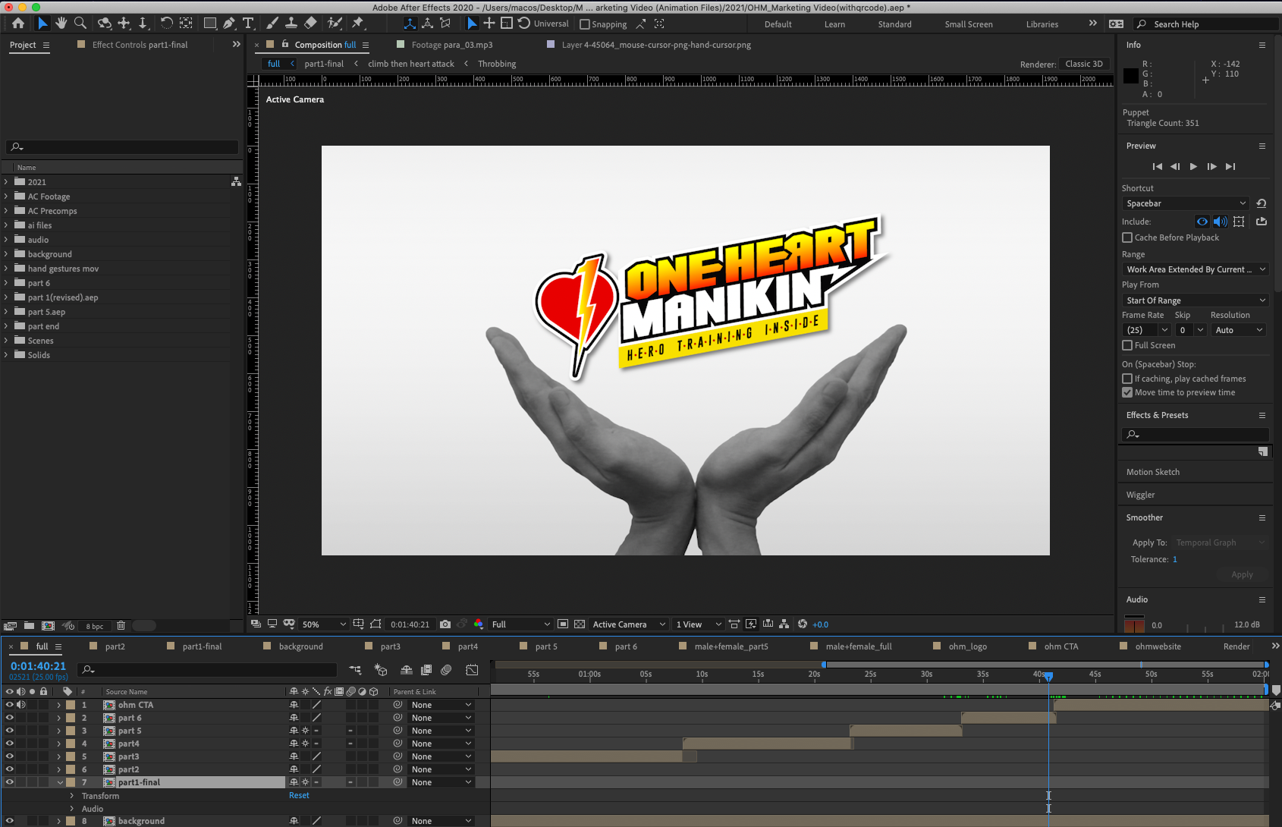
Task: Switch to the Learn workspace
Action: coord(834,24)
